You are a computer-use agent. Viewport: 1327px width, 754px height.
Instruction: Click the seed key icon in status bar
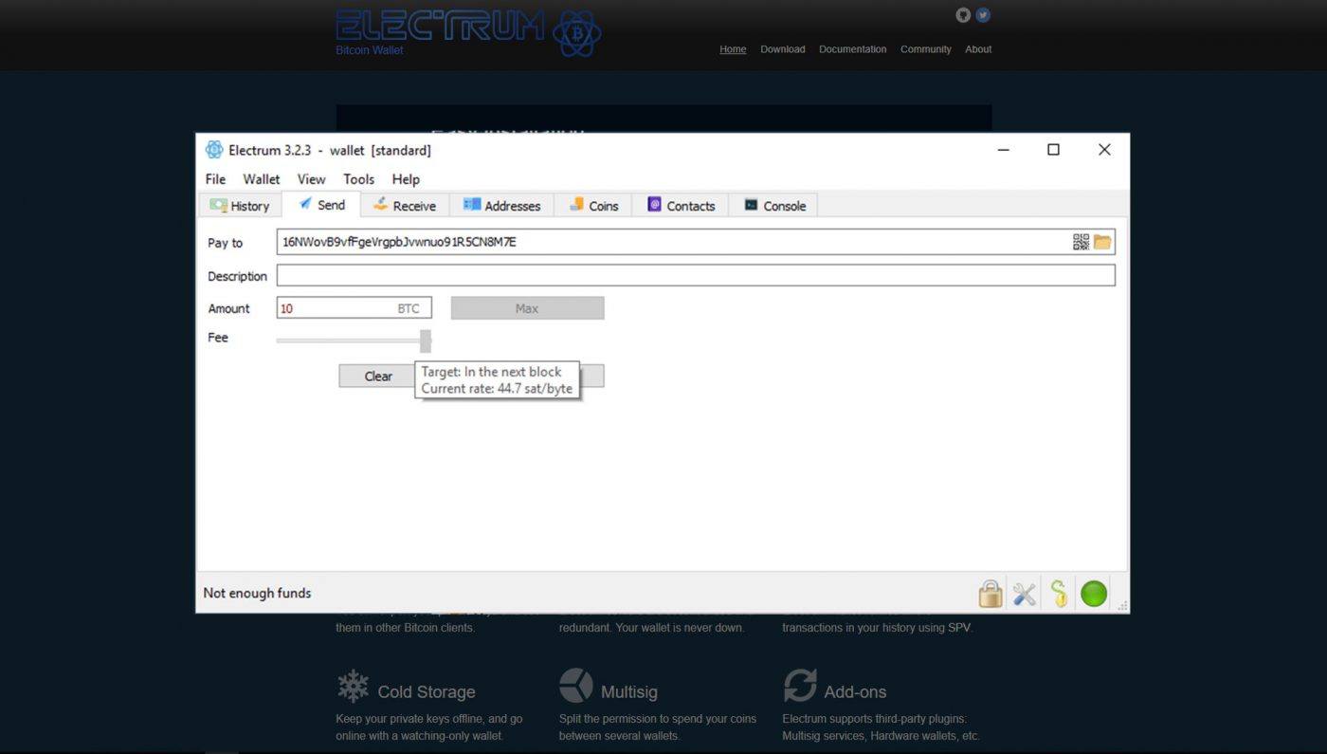click(1059, 594)
